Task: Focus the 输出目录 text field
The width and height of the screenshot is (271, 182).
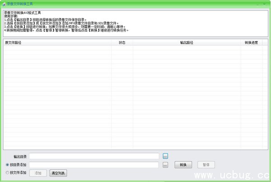Action: [94, 156]
